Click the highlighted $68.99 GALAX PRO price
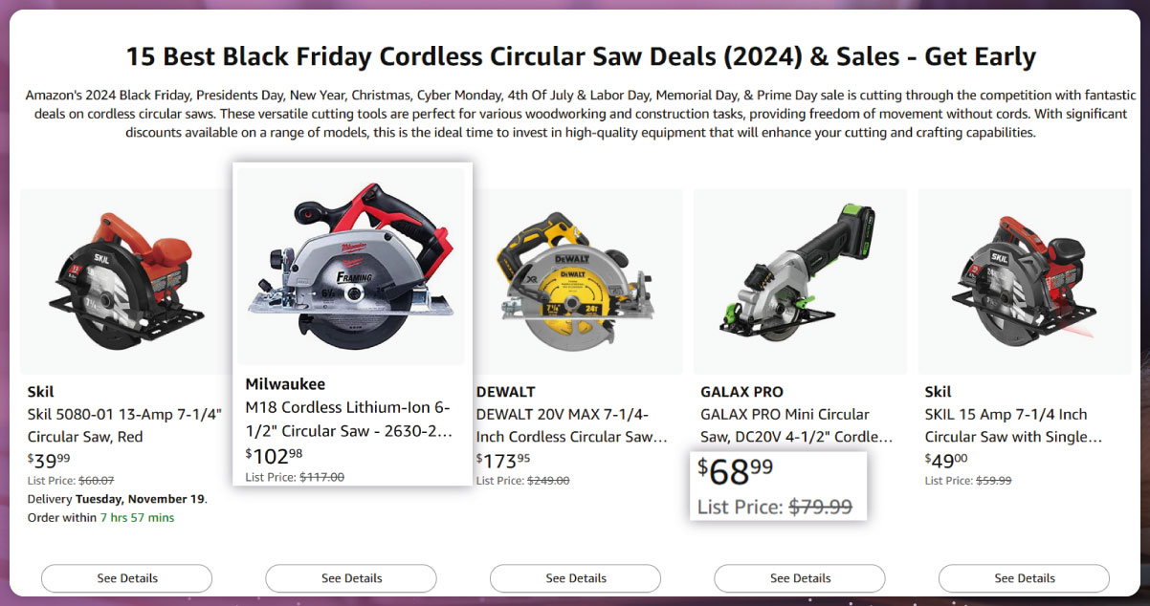Viewport: 1150px width, 606px height. [x=735, y=472]
